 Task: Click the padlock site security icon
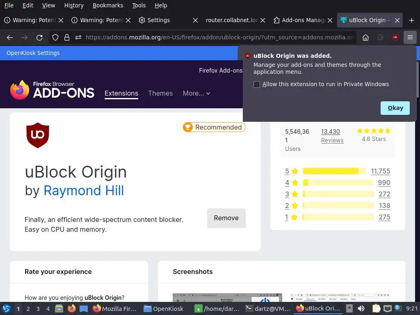coord(67,37)
